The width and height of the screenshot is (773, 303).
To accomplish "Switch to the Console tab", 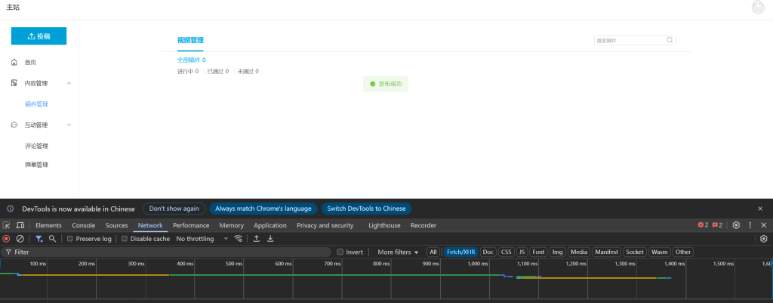I will point(83,225).
